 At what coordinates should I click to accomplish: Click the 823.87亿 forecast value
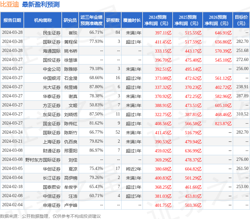click(223, 124)
